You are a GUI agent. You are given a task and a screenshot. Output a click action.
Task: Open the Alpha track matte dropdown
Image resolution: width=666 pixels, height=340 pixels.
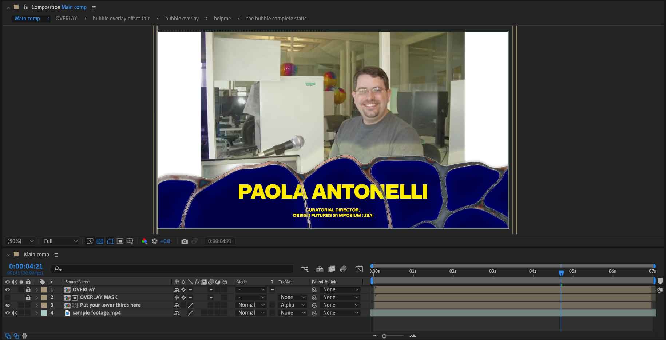tap(293, 305)
